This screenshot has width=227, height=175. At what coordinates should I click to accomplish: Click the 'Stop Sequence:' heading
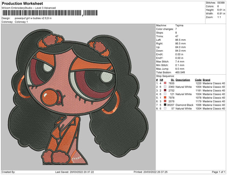coord(165,76)
